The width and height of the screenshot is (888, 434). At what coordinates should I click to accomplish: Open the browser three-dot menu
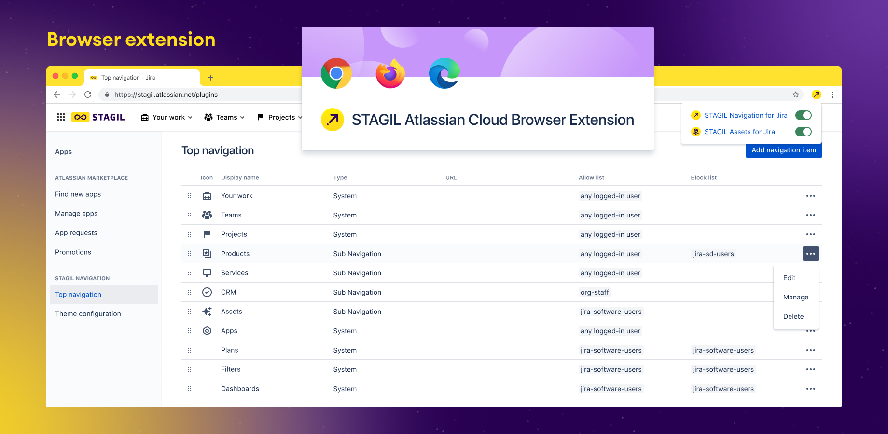[832, 95]
